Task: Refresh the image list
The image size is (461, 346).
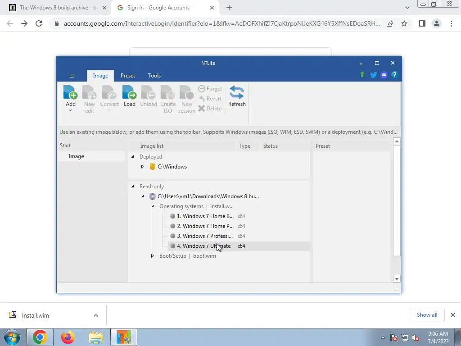Action: coord(237,96)
